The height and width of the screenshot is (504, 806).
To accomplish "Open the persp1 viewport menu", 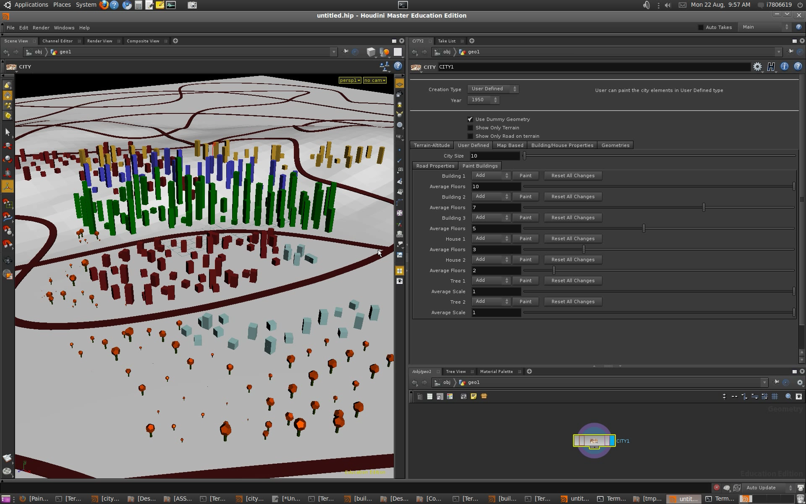I will (x=350, y=80).
